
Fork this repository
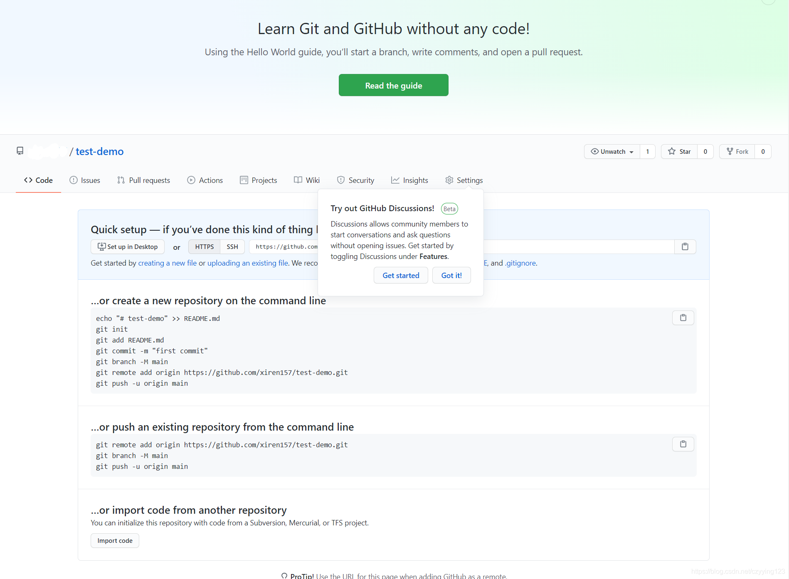pos(737,151)
